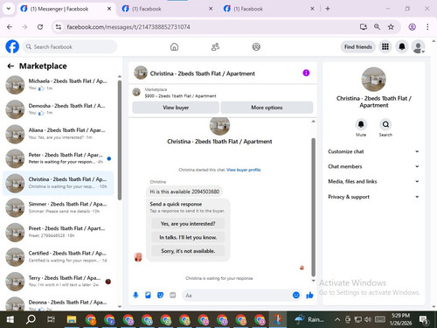Viewport: 437px width, 328px height.
Task: Mute the Christina conversation
Action: tap(361, 125)
